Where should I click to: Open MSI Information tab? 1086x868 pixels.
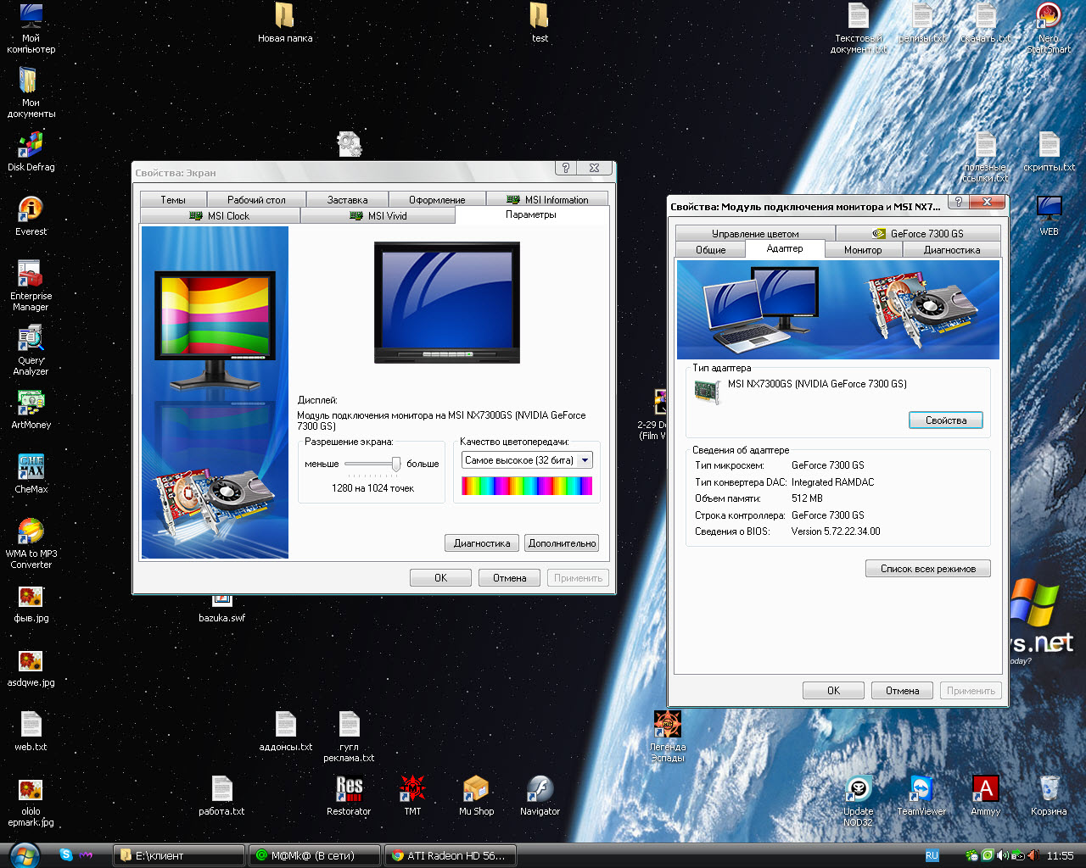[547, 200]
